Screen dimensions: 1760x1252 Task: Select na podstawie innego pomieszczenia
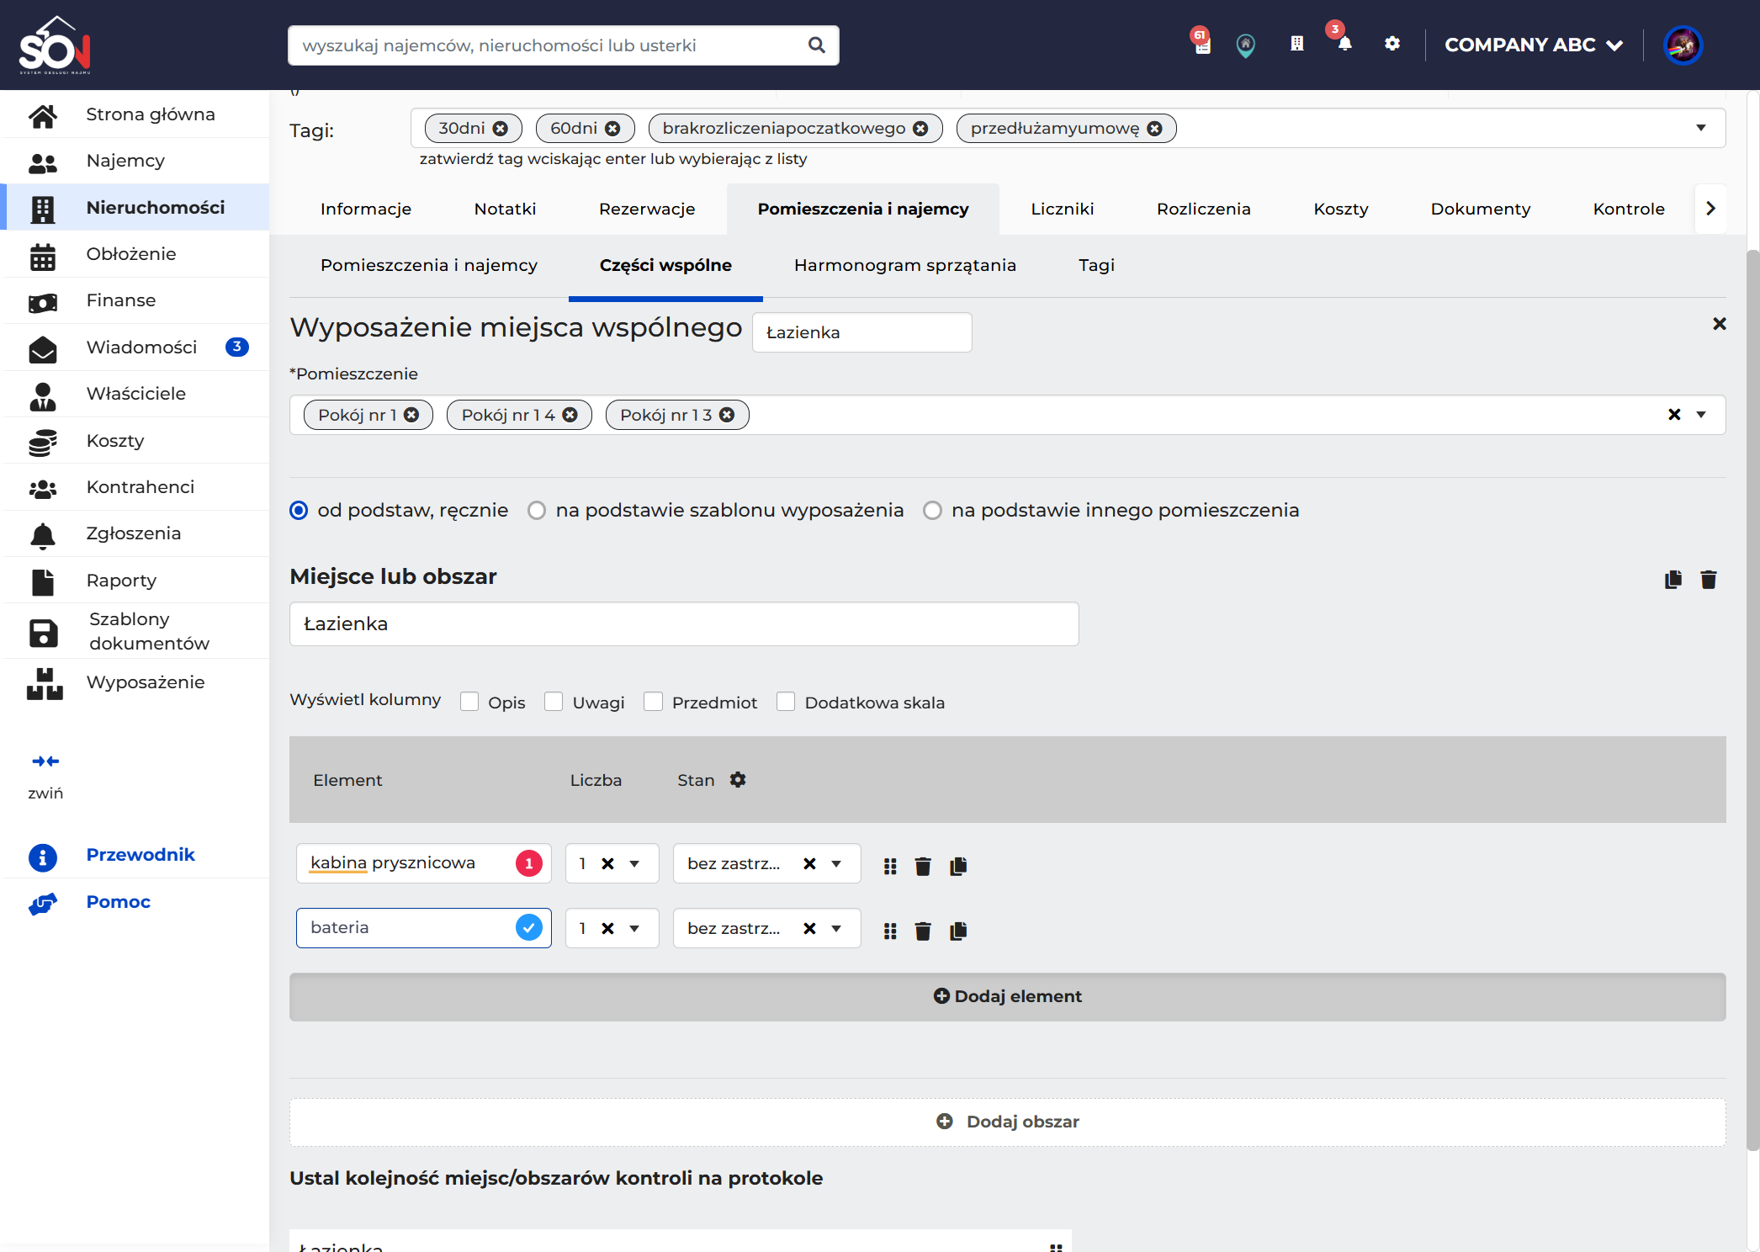pyautogui.click(x=932, y=511)
